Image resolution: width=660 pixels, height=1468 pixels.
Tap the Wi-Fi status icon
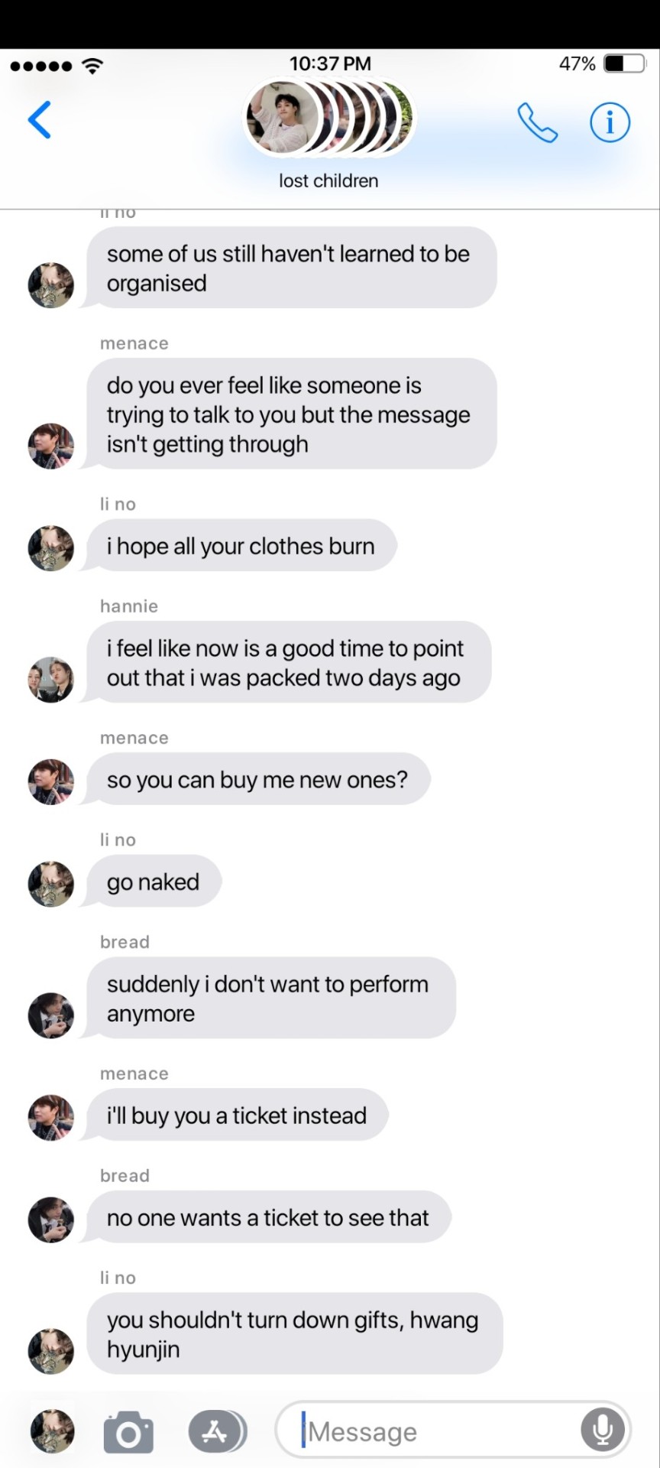(92, 66)
